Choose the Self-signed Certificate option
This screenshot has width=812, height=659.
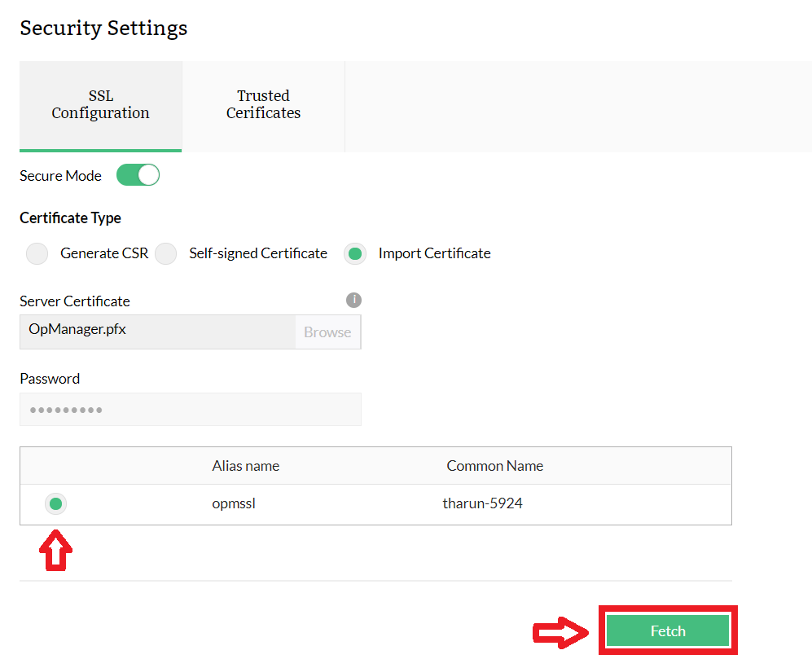click(166, 254)
